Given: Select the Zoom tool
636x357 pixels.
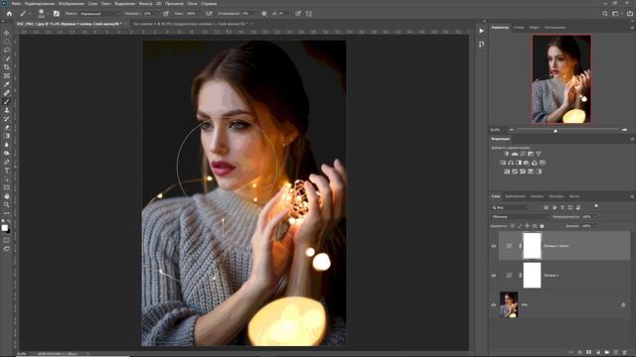Looking at the screenshot, I should (7, 205).
